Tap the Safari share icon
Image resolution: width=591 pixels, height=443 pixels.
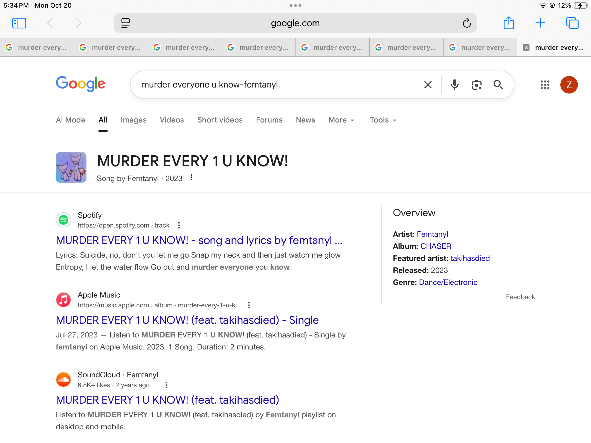tap(509, 23)
